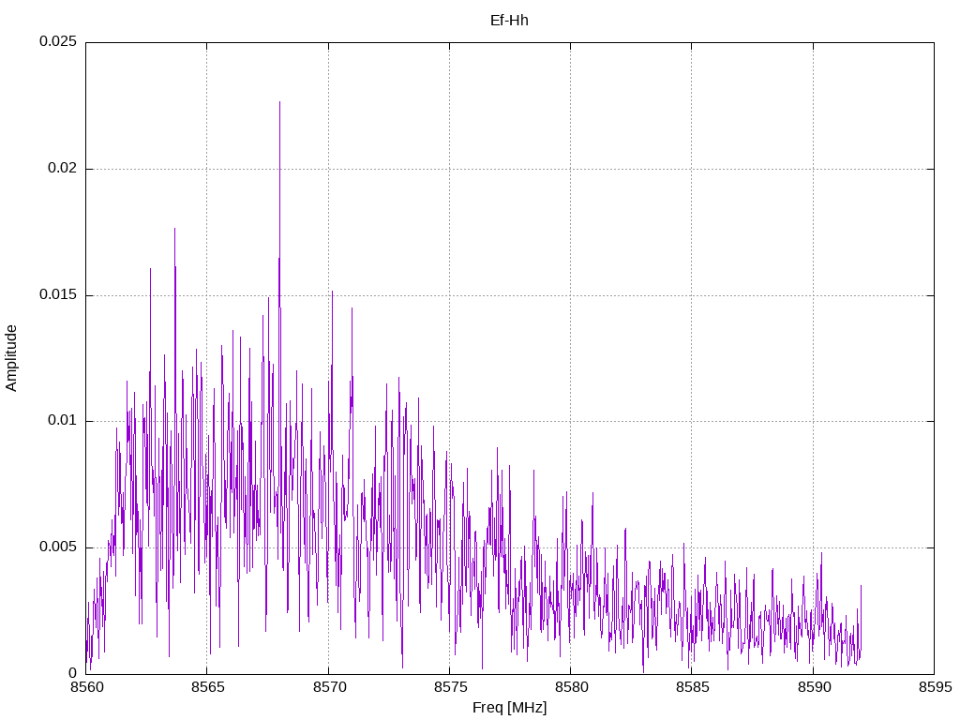Image resolution: width=960 pixels, height=720 pixels.
Task: Click the 8580 x-axis tick label
Action: 571,687
